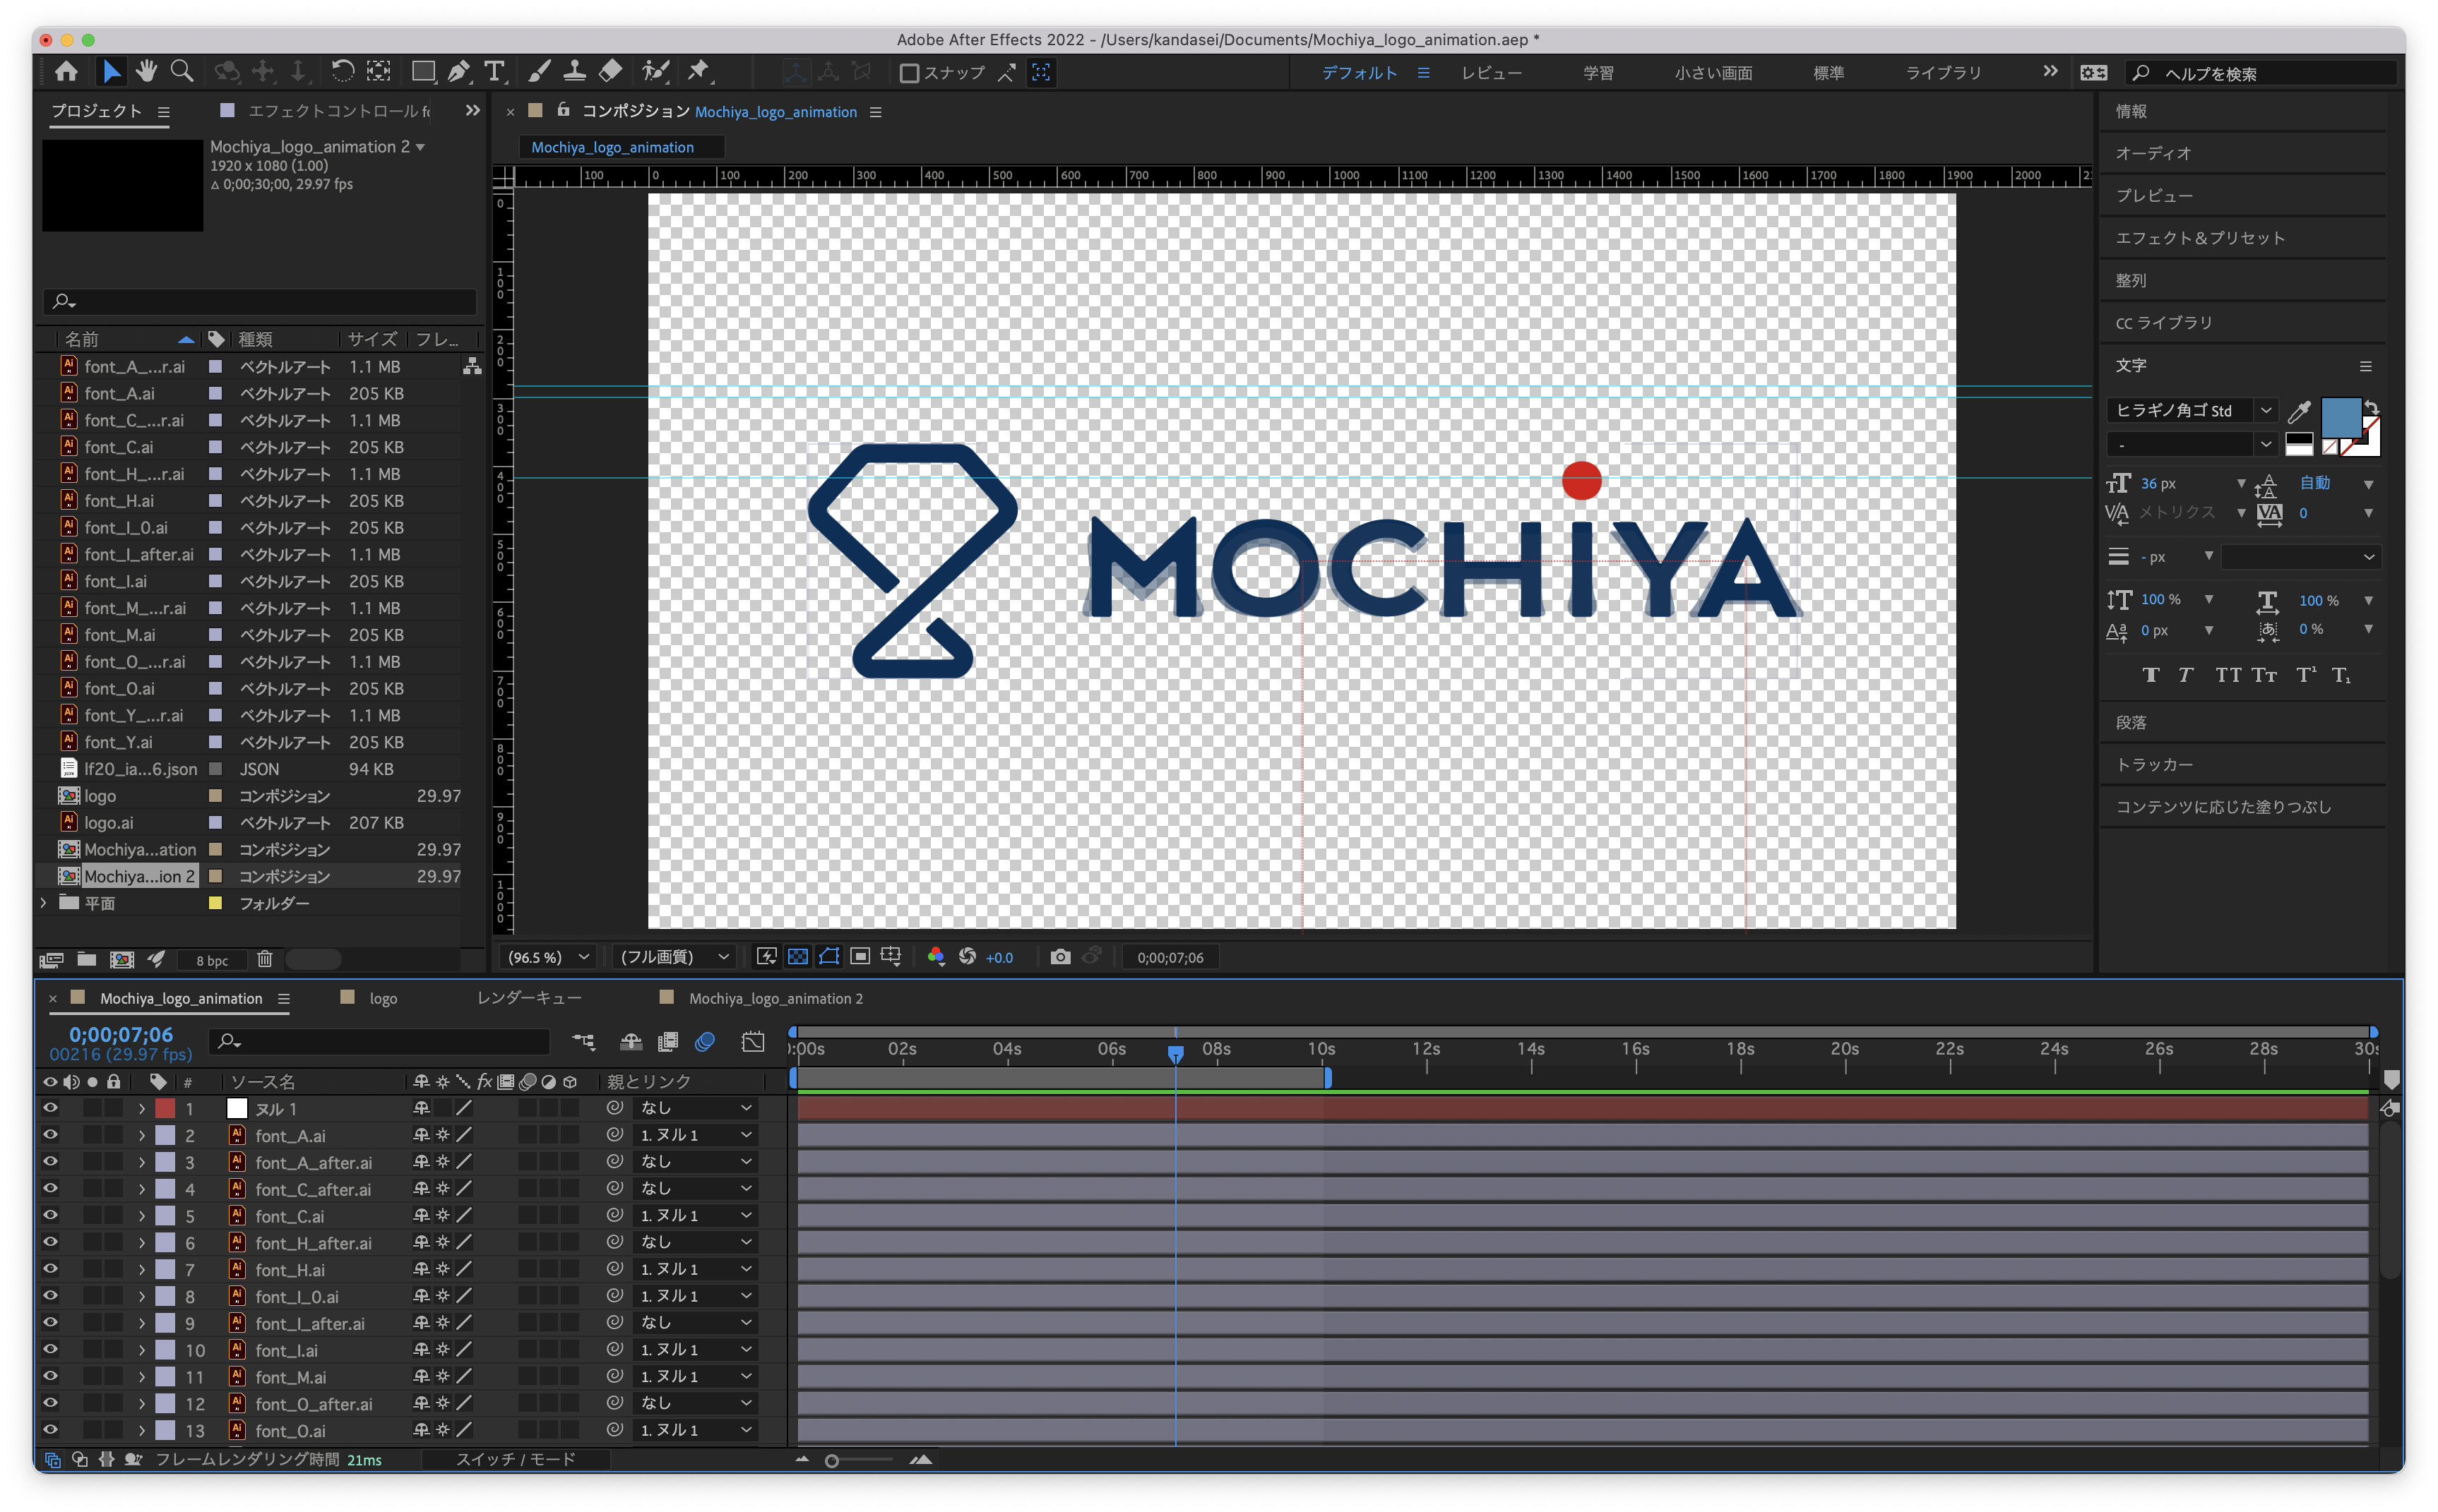
Task: Select the Hand tool
Action: (147, 72)
